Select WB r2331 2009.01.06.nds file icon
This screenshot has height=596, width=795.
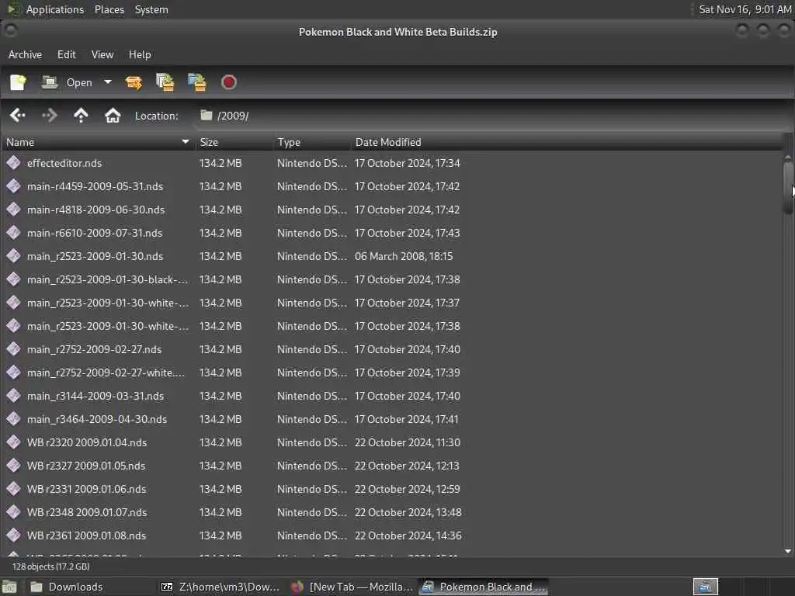(x=14, y=489)
